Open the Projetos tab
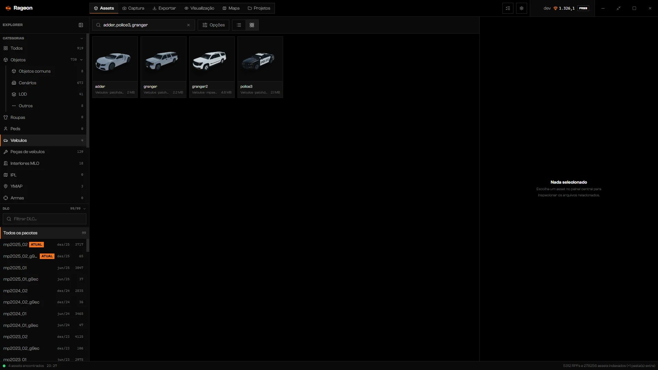This screenshot has height=370, width=658. tap(259, 8)
